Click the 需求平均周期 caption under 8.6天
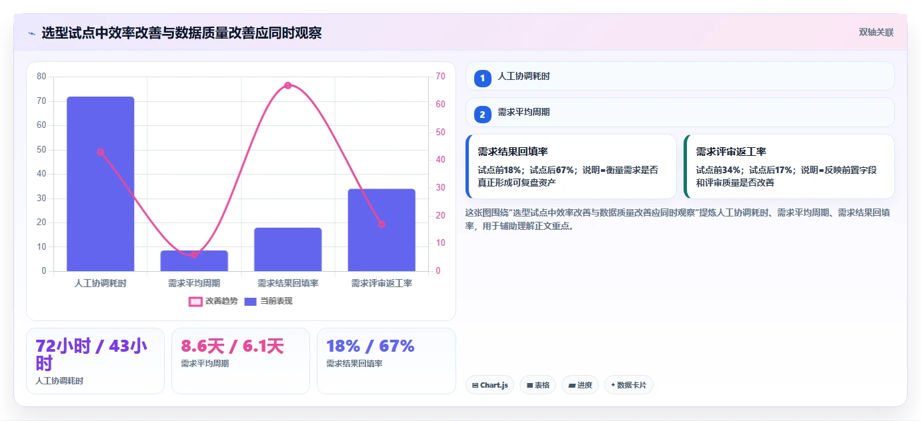This screenshot has height=421, width=921. (205, 364)
